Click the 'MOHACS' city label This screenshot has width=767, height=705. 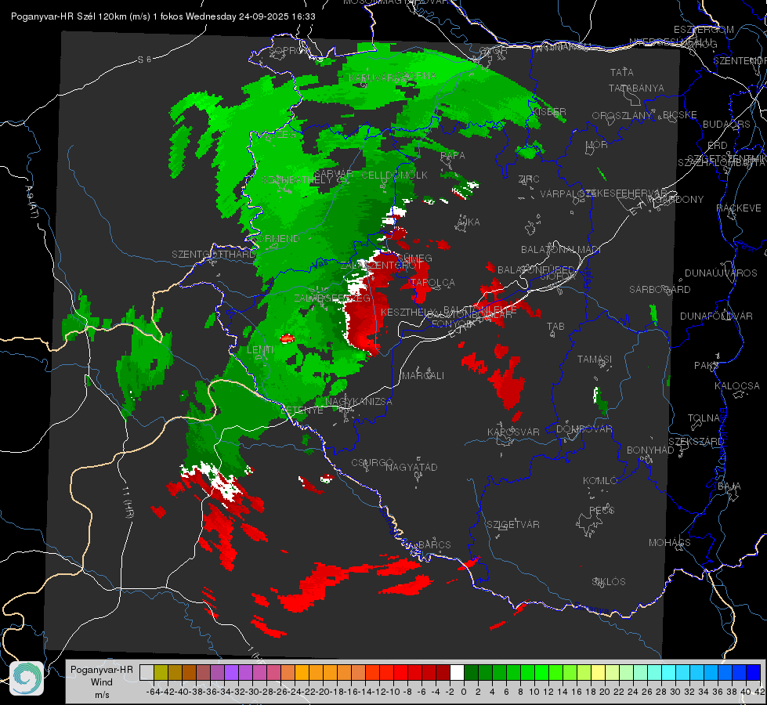tap(670, 543)
